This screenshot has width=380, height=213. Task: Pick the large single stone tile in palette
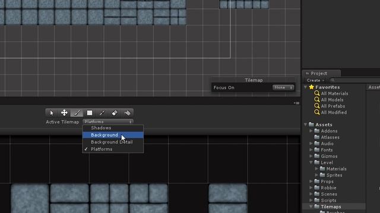(x=30, y=199)
